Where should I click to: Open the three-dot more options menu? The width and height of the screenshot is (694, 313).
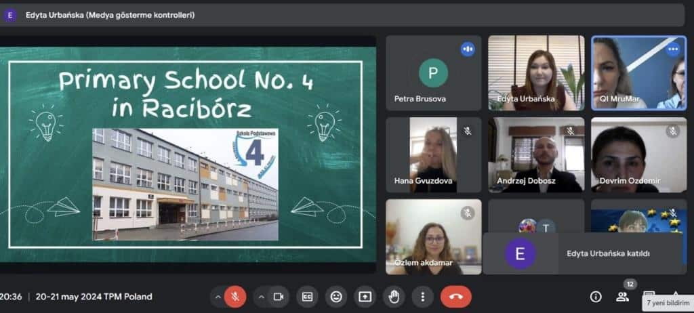tap(422, 297)
